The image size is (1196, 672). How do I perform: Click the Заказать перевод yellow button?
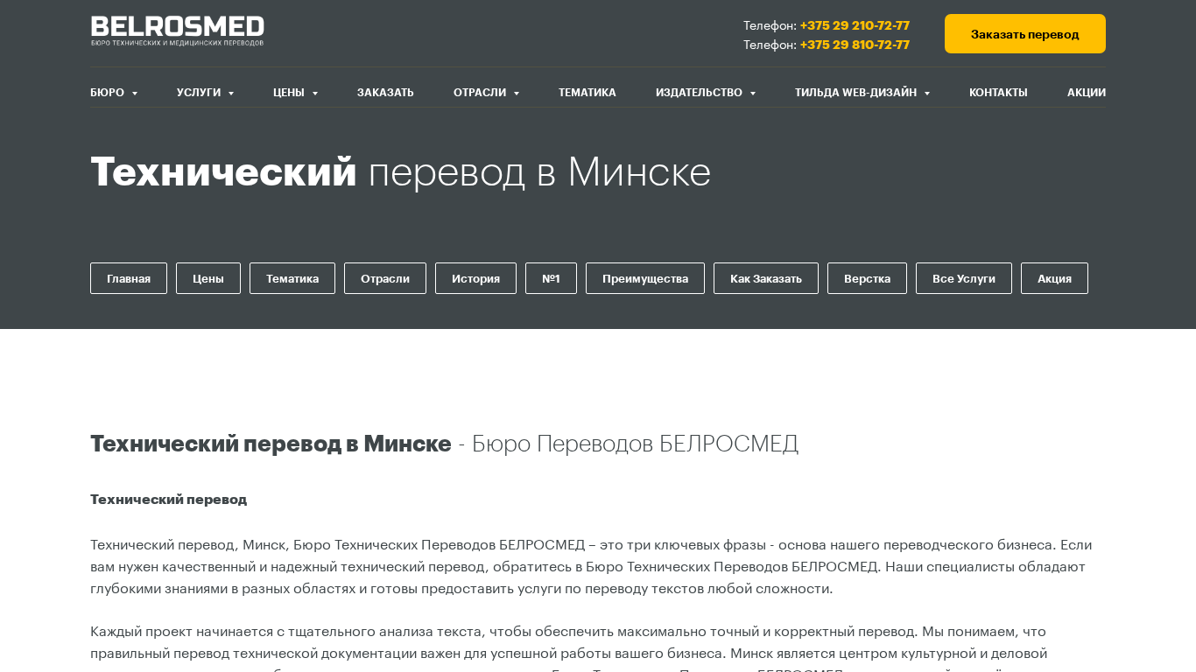tap(1025, 34)
